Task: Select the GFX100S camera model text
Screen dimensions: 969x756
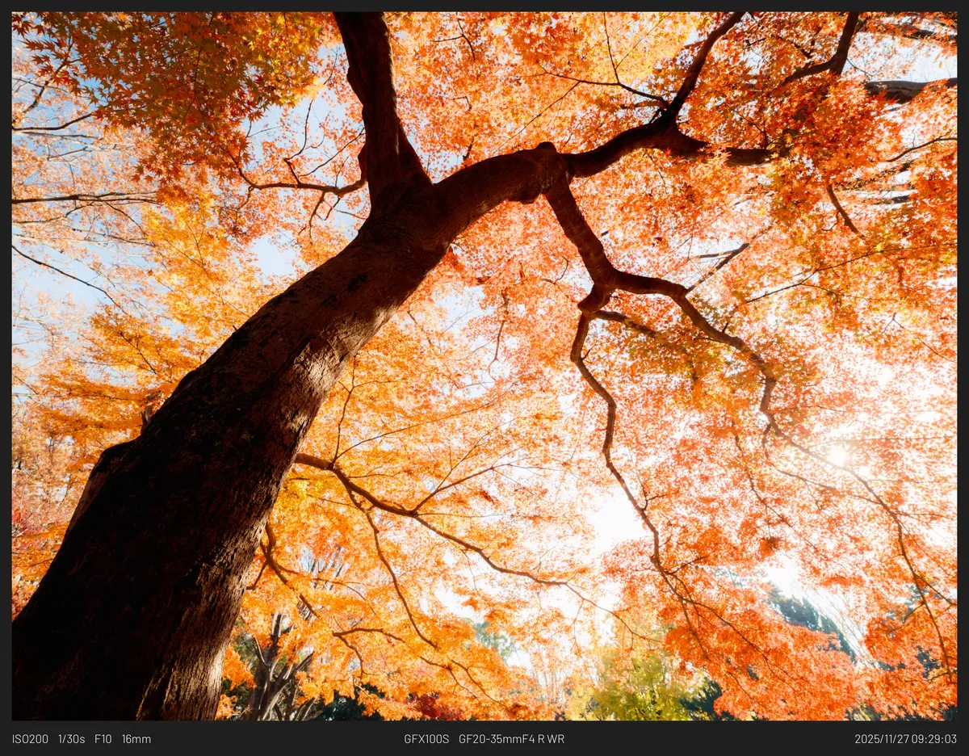Action: [426, 739]
